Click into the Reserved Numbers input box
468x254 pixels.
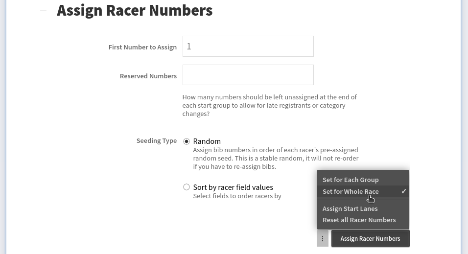pos(248,75)
